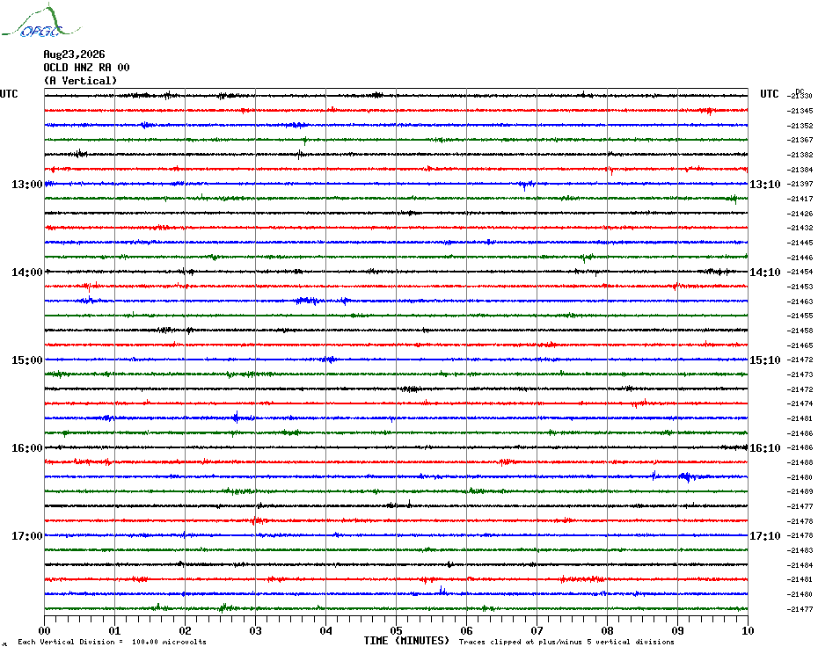Click DC offset value -21458

coord(800,331)
